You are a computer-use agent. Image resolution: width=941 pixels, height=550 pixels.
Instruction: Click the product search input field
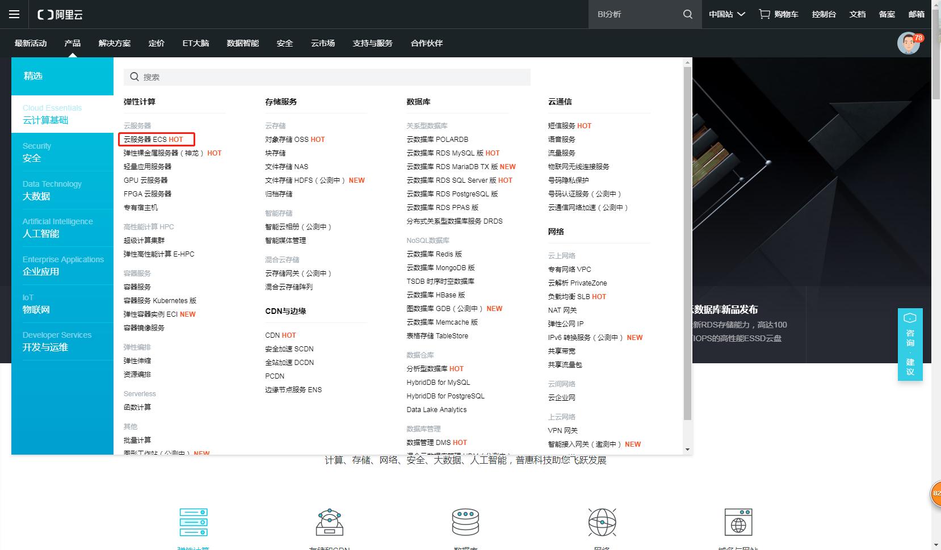pyautogui.click(x=327, y=77)
